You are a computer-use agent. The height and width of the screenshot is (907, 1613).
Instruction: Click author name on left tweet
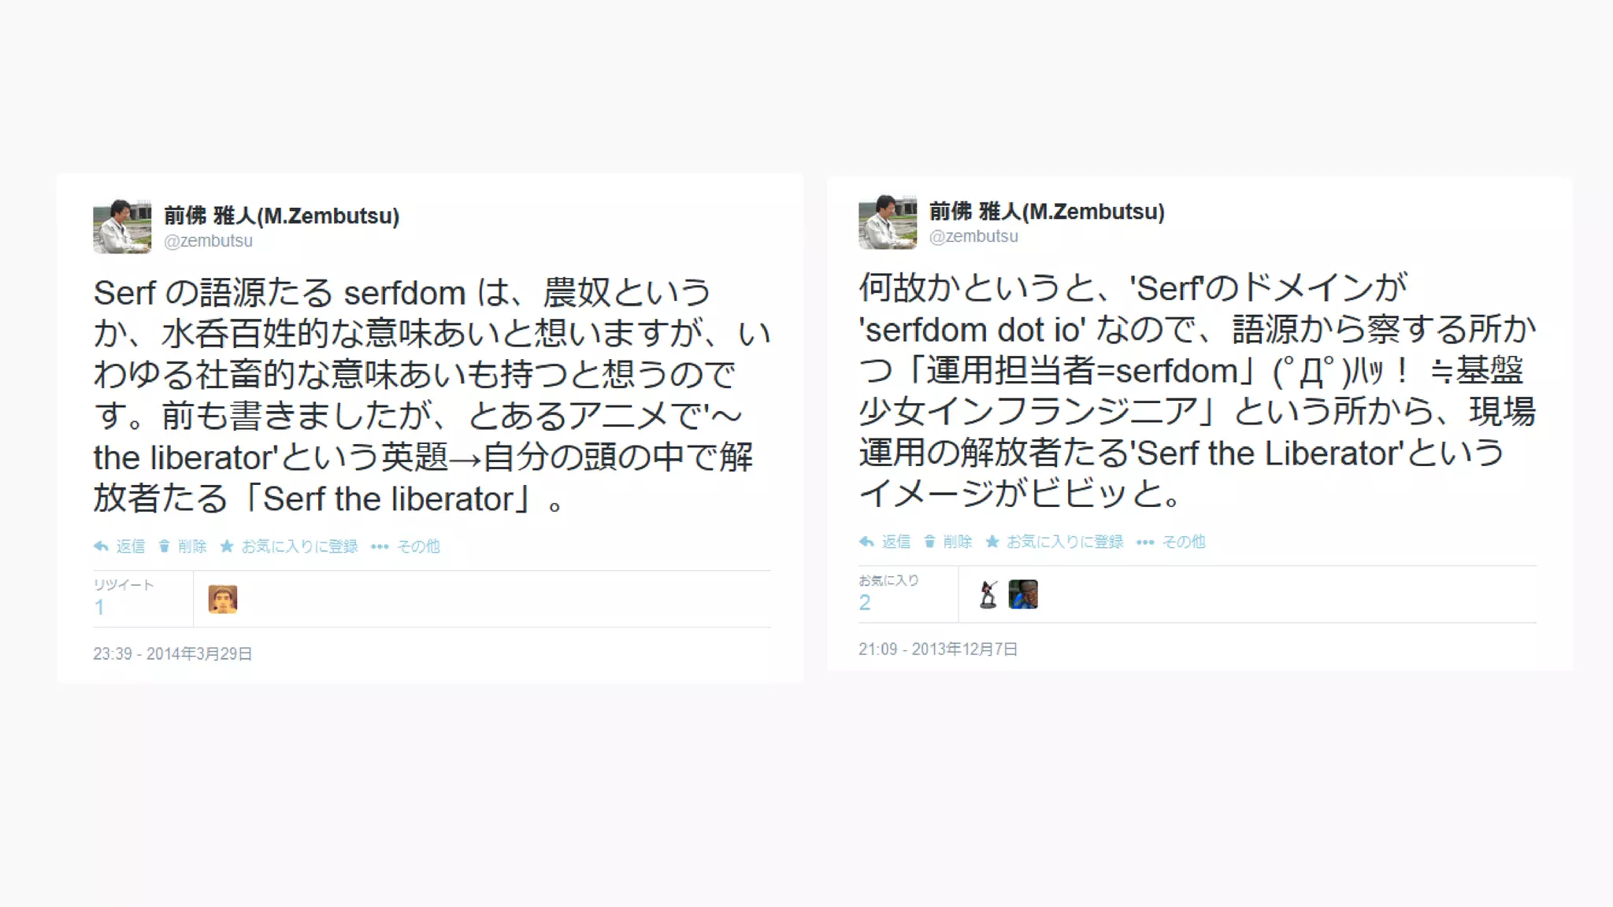(x=281, y=216)
